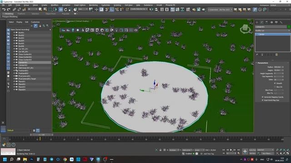Open the render view selector dropdown
The width and height of the screenshot is (291, 163).
(220, 10)
